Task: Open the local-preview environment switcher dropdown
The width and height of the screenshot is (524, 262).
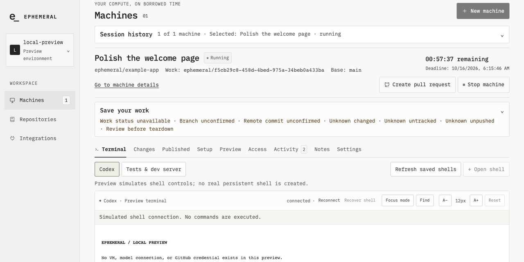Action: [40, 50]
